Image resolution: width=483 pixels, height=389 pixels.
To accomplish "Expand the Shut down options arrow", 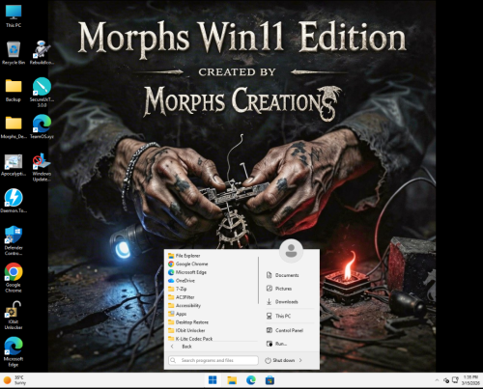I will (300, 360).
